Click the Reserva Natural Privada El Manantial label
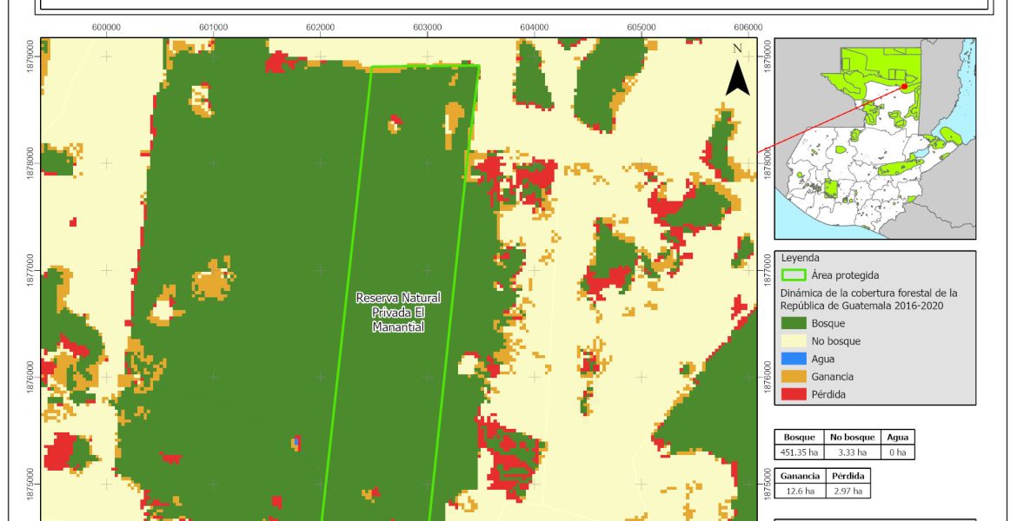 [397, 313]
